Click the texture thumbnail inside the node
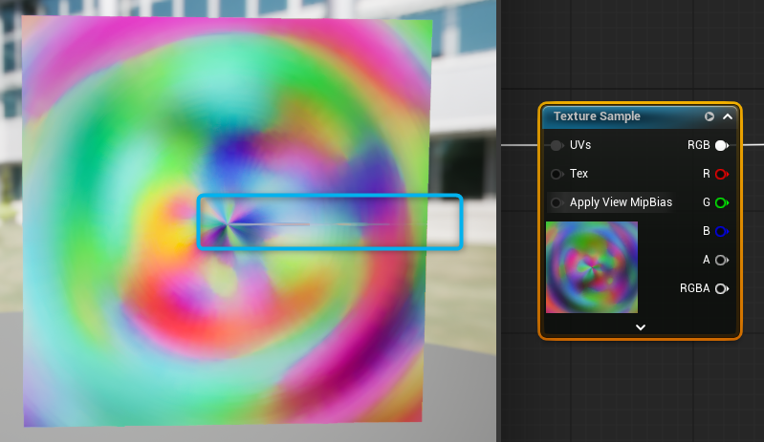The width and height of the screenshot is (764, 442). click(x=592, y=267)
